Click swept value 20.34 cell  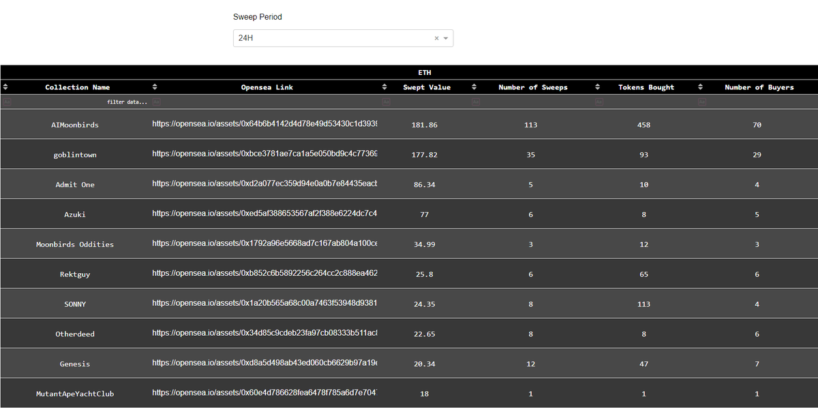pyautogui.click(x=425, y=364)
